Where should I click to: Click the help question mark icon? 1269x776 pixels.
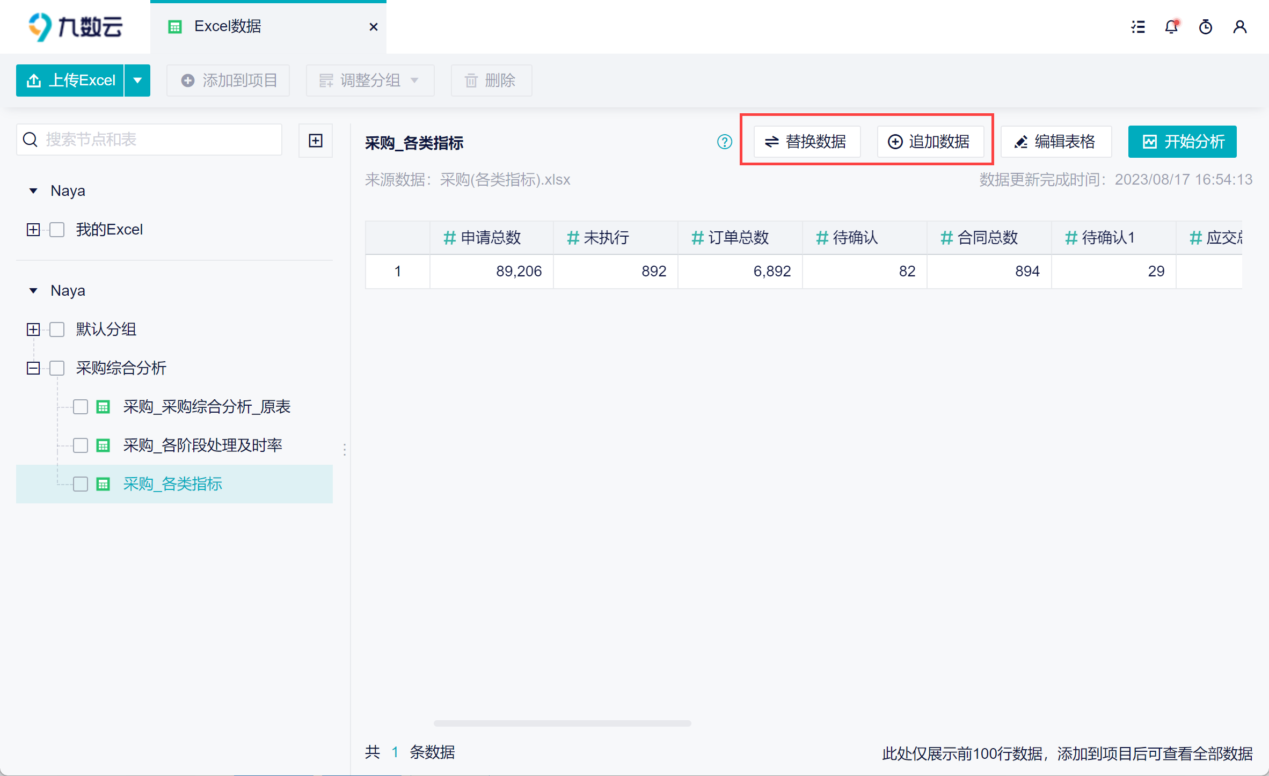pyautogui.click(x=724, y=142)
